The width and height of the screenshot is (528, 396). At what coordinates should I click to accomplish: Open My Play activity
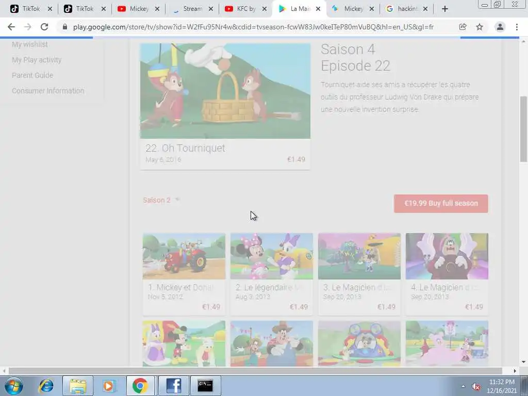pyautogui.click(x=37, y=60)
